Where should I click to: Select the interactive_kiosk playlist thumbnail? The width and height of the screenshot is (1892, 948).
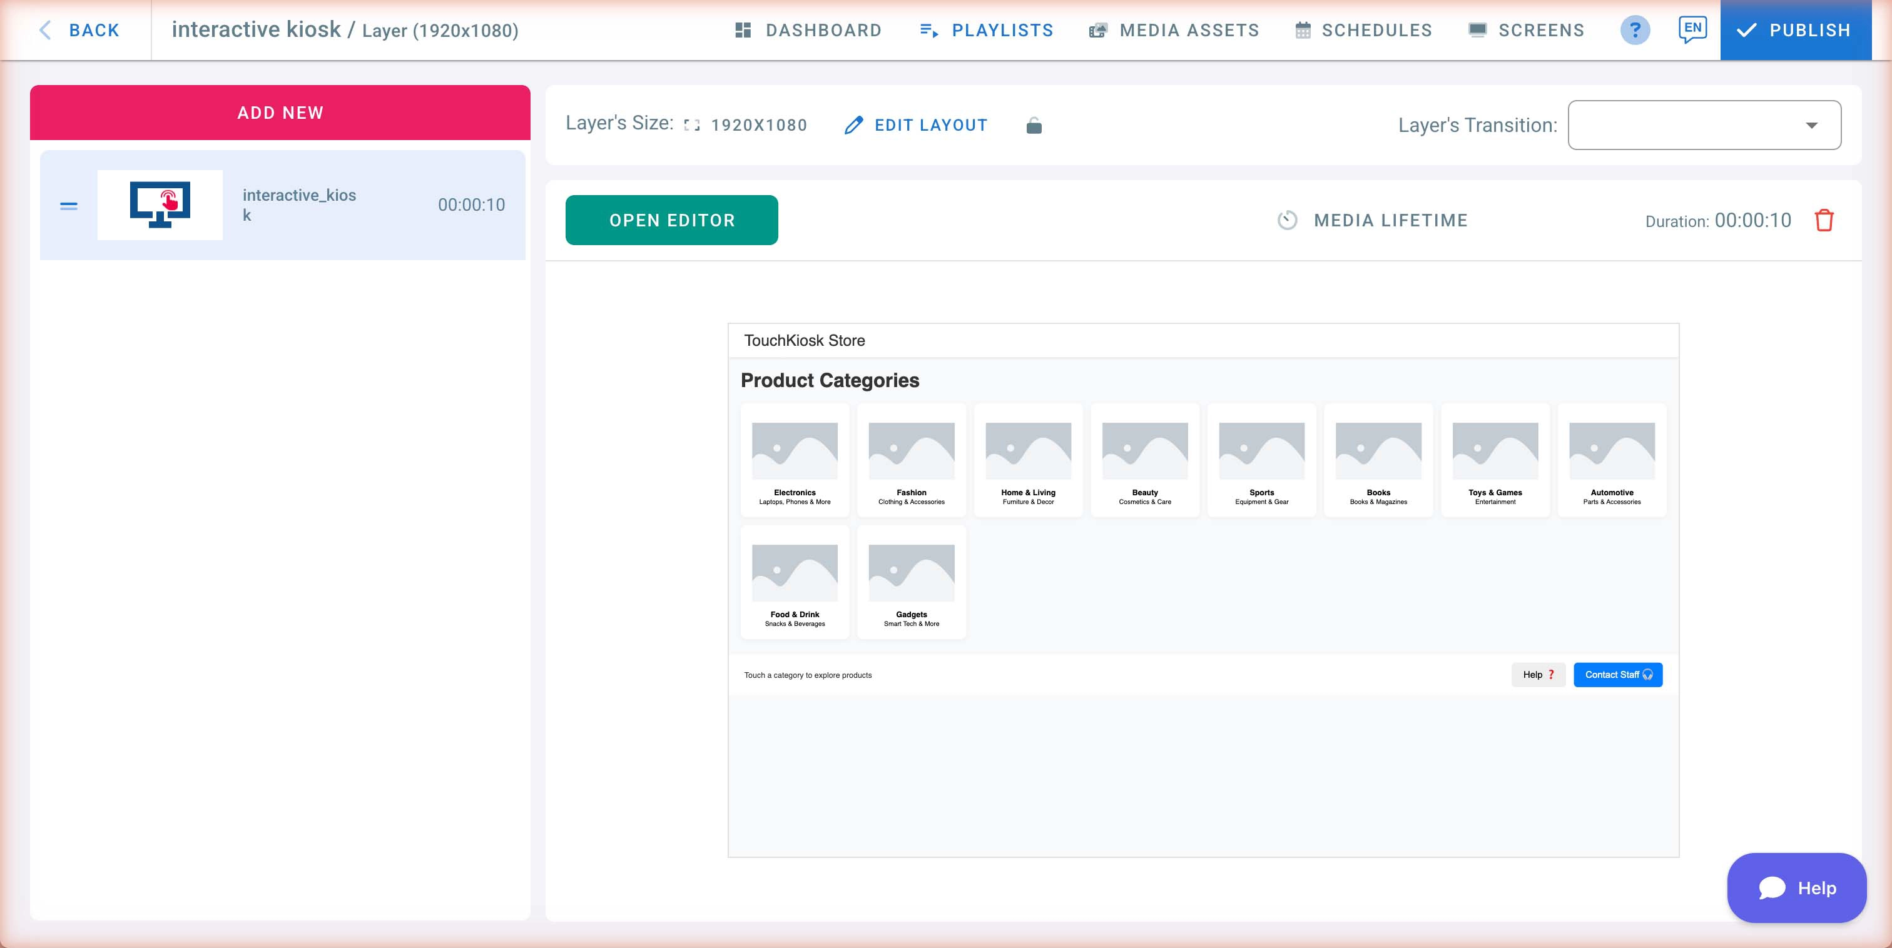click(160, 205)
